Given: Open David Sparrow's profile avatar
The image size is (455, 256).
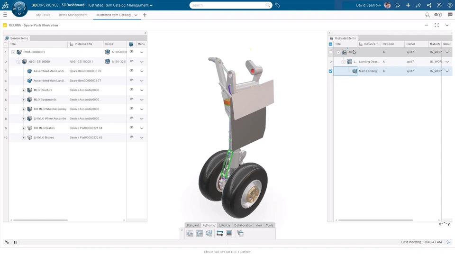Looking at the screenshot, I should (387, 5).
